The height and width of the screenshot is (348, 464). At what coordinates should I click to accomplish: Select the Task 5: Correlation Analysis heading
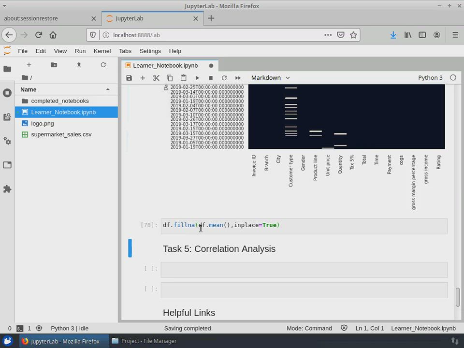coord(219,249)
